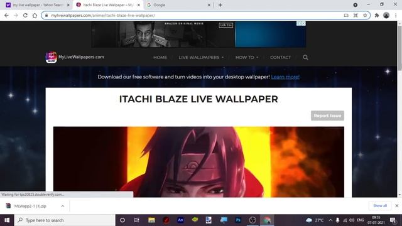Click the MyLiveWallpapers.com logo
Viewport: 402px width, 226px height.
pos(75,57)
